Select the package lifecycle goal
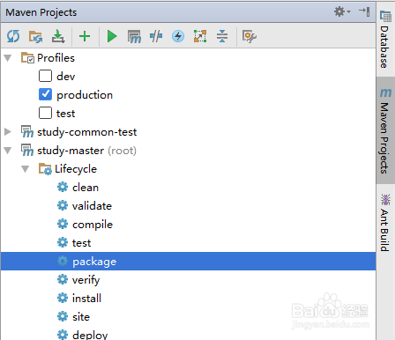395x340 pixels. (188, 261)
